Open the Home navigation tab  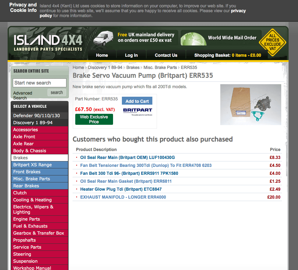pyautogui.click(x=102, y=55)
